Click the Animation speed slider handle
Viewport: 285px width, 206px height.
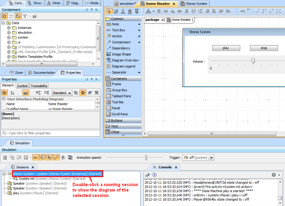[x=146, y=158]
